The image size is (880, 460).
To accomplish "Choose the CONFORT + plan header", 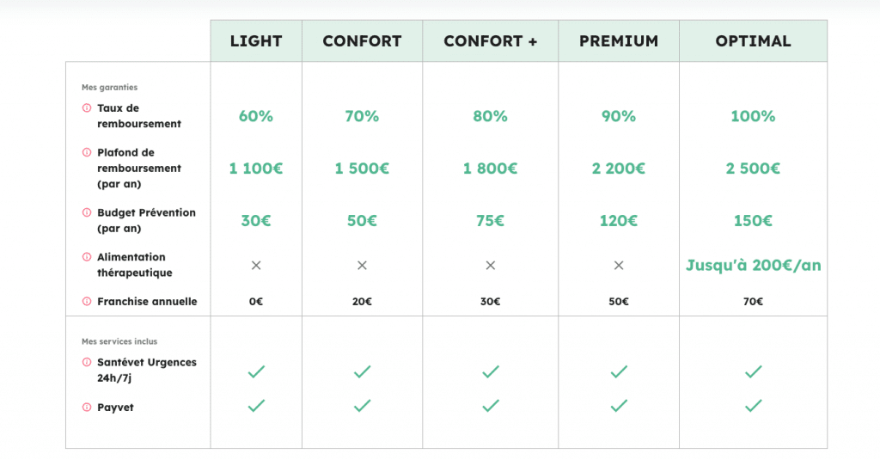I will click(490, 41).
